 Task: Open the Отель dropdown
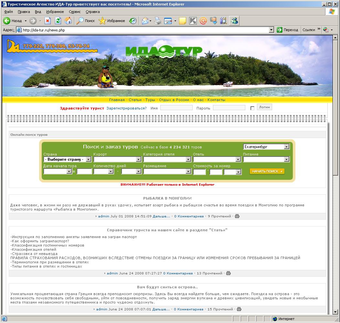coord(217,159)
